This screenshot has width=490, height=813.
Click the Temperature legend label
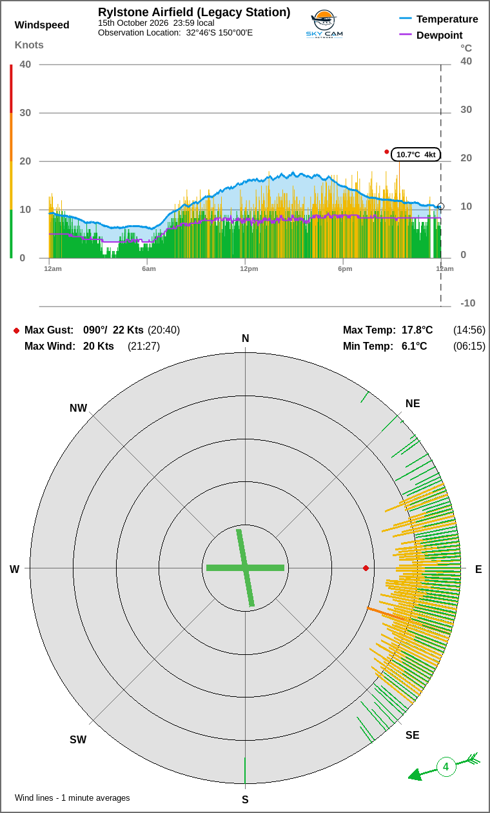[447, 19]
